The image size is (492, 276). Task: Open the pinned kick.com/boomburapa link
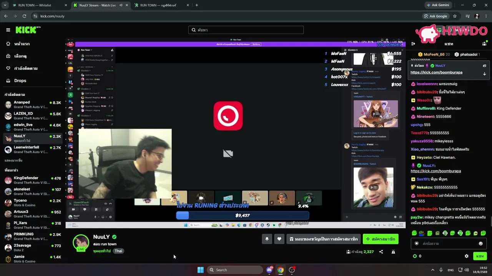pos(436,72)
